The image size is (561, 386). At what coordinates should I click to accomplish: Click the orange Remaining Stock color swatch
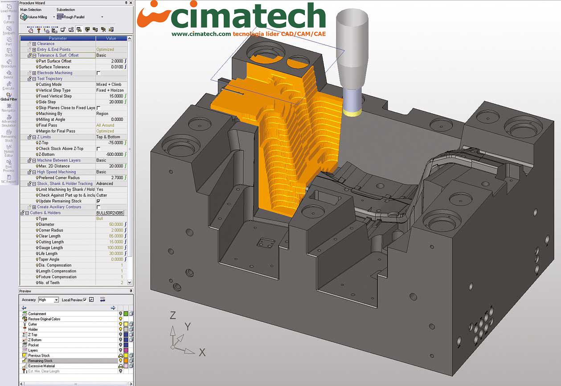click(126, 361)
